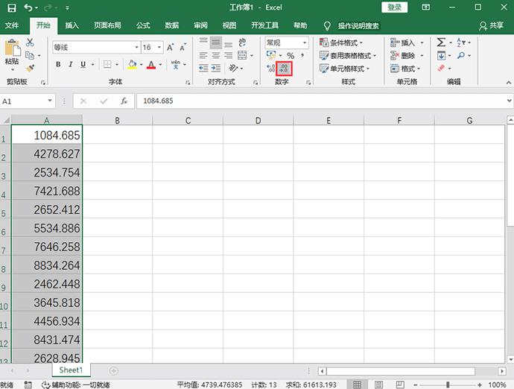Open the font name dropdown
This screenshot has height=389, width=514.
point(137,48)
